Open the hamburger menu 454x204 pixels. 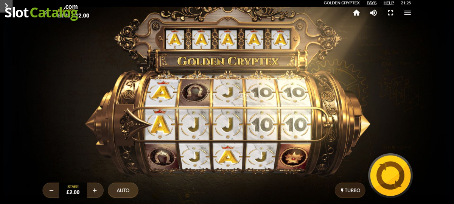(x=407, y=13)
